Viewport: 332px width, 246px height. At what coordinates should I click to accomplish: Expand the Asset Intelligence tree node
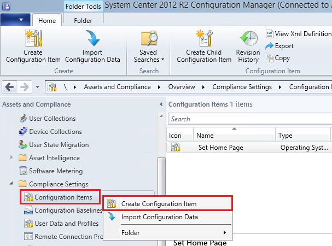(x=12, y=158)
